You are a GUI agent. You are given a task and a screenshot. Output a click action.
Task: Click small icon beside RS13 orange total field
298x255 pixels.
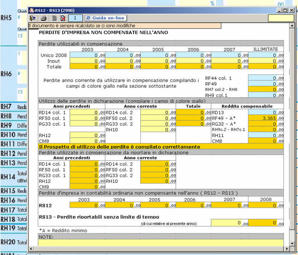[x=279, y=224]
